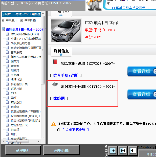
Task: Click 查看详细 button for repair manual
Action: click(142, 71)
